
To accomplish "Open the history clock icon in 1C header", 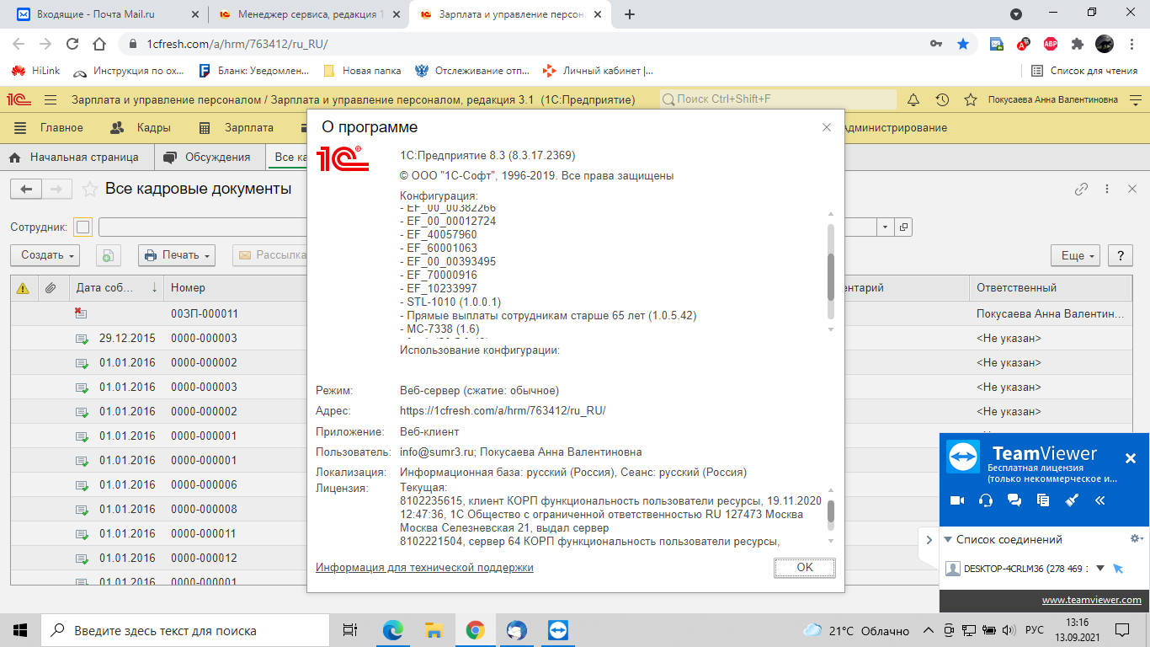I will [x=942, y=99].
